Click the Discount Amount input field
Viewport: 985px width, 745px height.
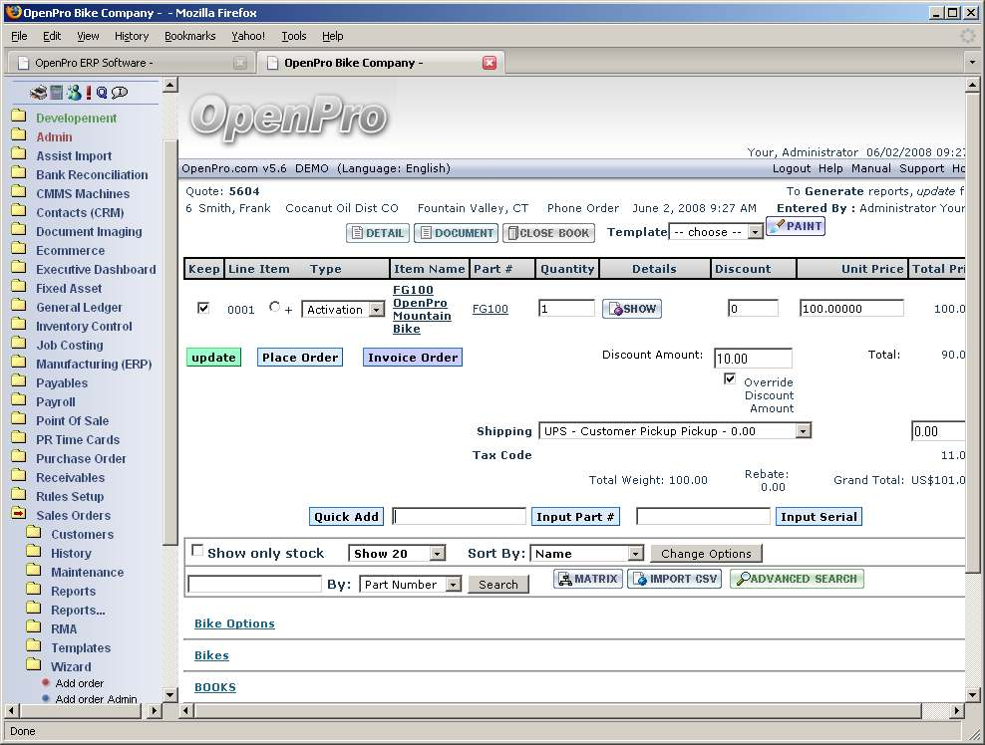pyautogui.click(x=753, y=359)
